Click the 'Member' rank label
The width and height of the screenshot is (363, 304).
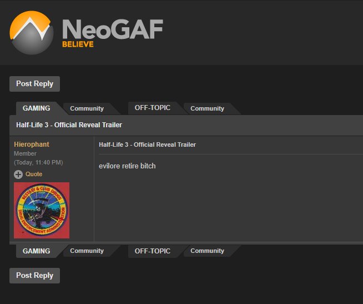coord(25,153)
